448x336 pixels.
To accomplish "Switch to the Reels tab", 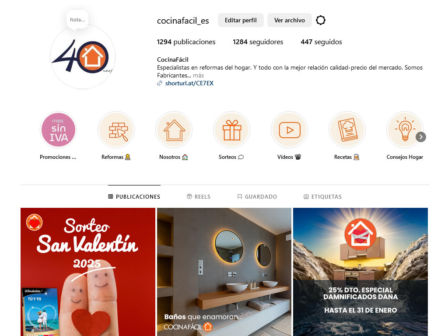I will [199, 196].
